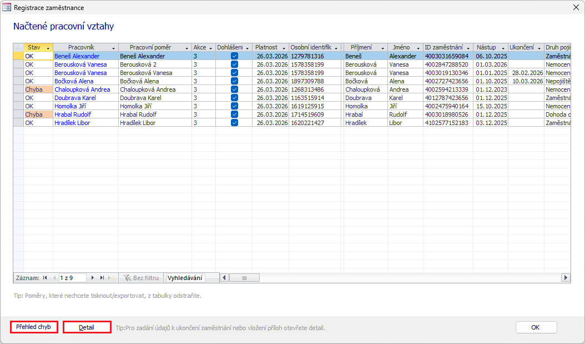This screenshot has width=585, height=344.
Task: Click the 'Bez filtru' filter indicator
Action: [142, 277]
